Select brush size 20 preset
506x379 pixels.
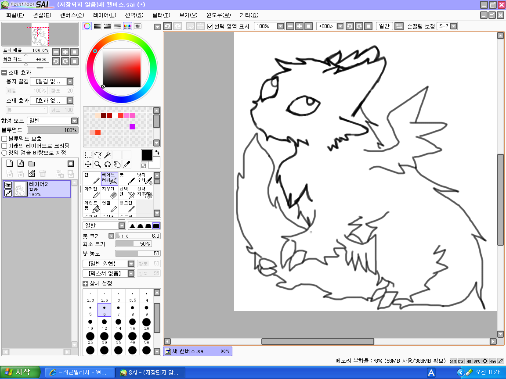click(147, 324)
